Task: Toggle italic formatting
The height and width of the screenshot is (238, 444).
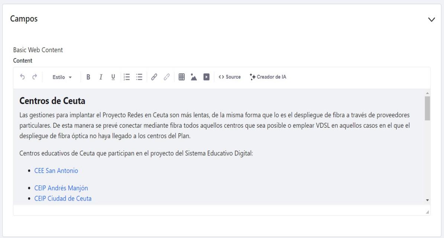Action: [x=101, y=77]
